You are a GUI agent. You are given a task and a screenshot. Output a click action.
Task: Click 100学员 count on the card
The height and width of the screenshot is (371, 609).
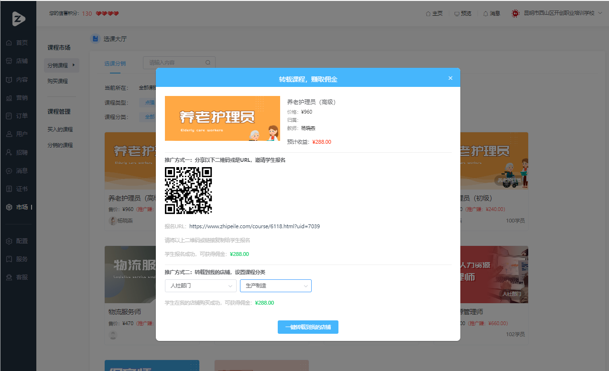(x=515, y=221)
